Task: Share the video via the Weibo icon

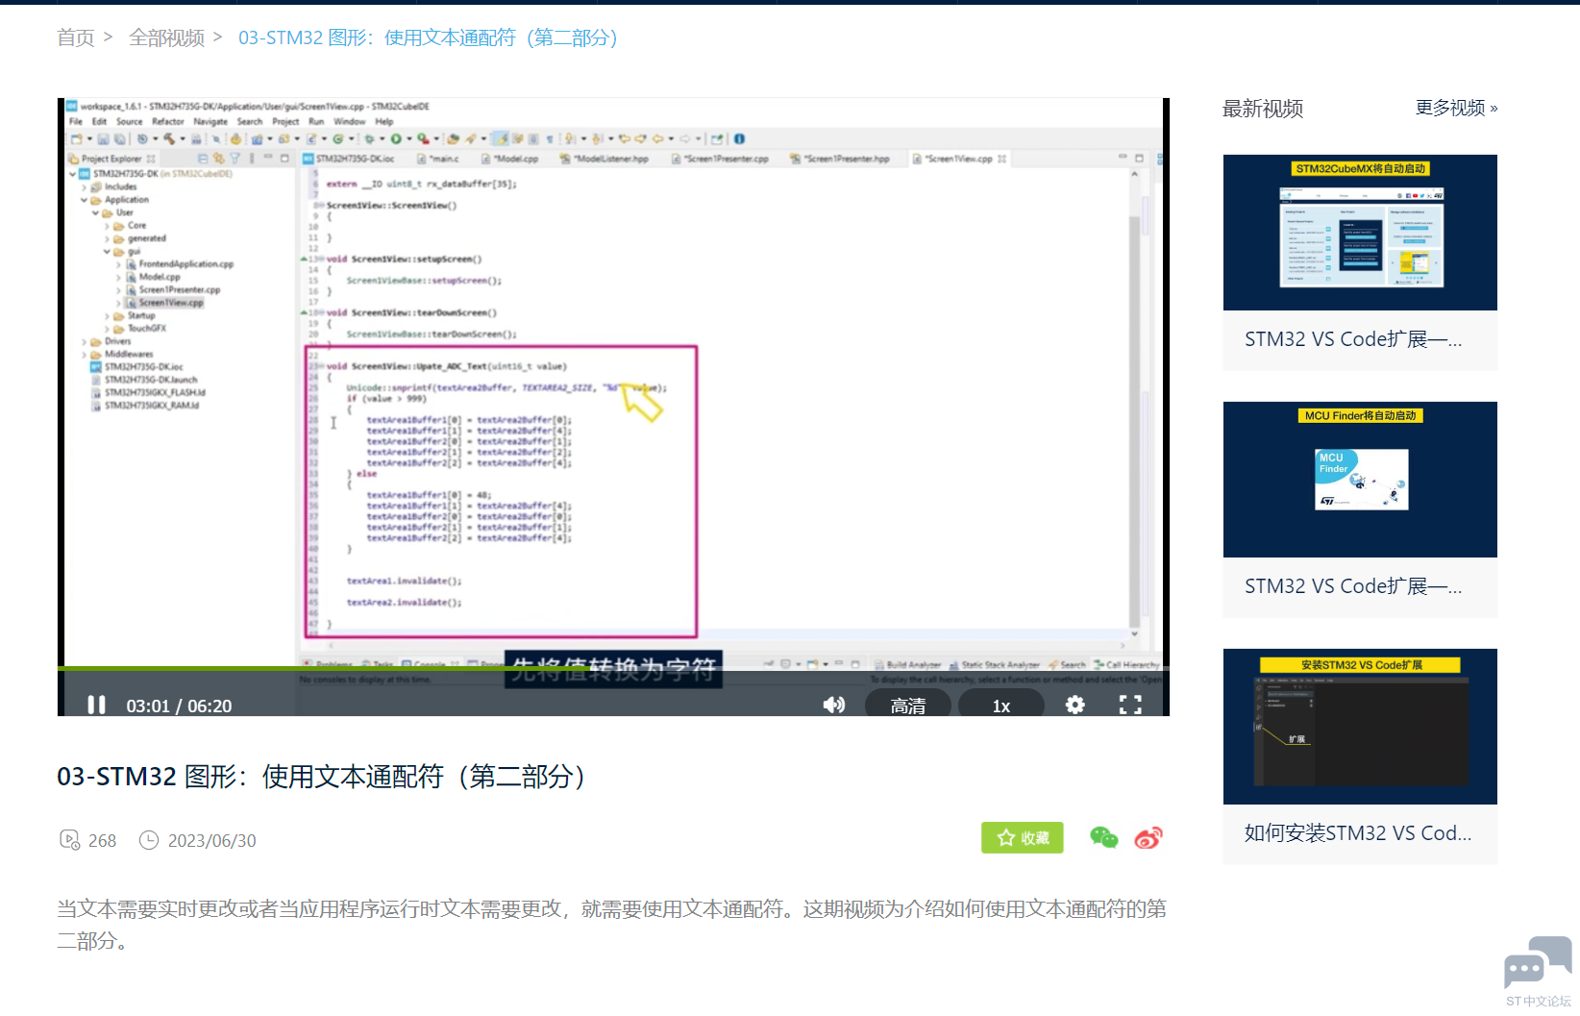Action: pyautogui.click(x=1148, y=837)
